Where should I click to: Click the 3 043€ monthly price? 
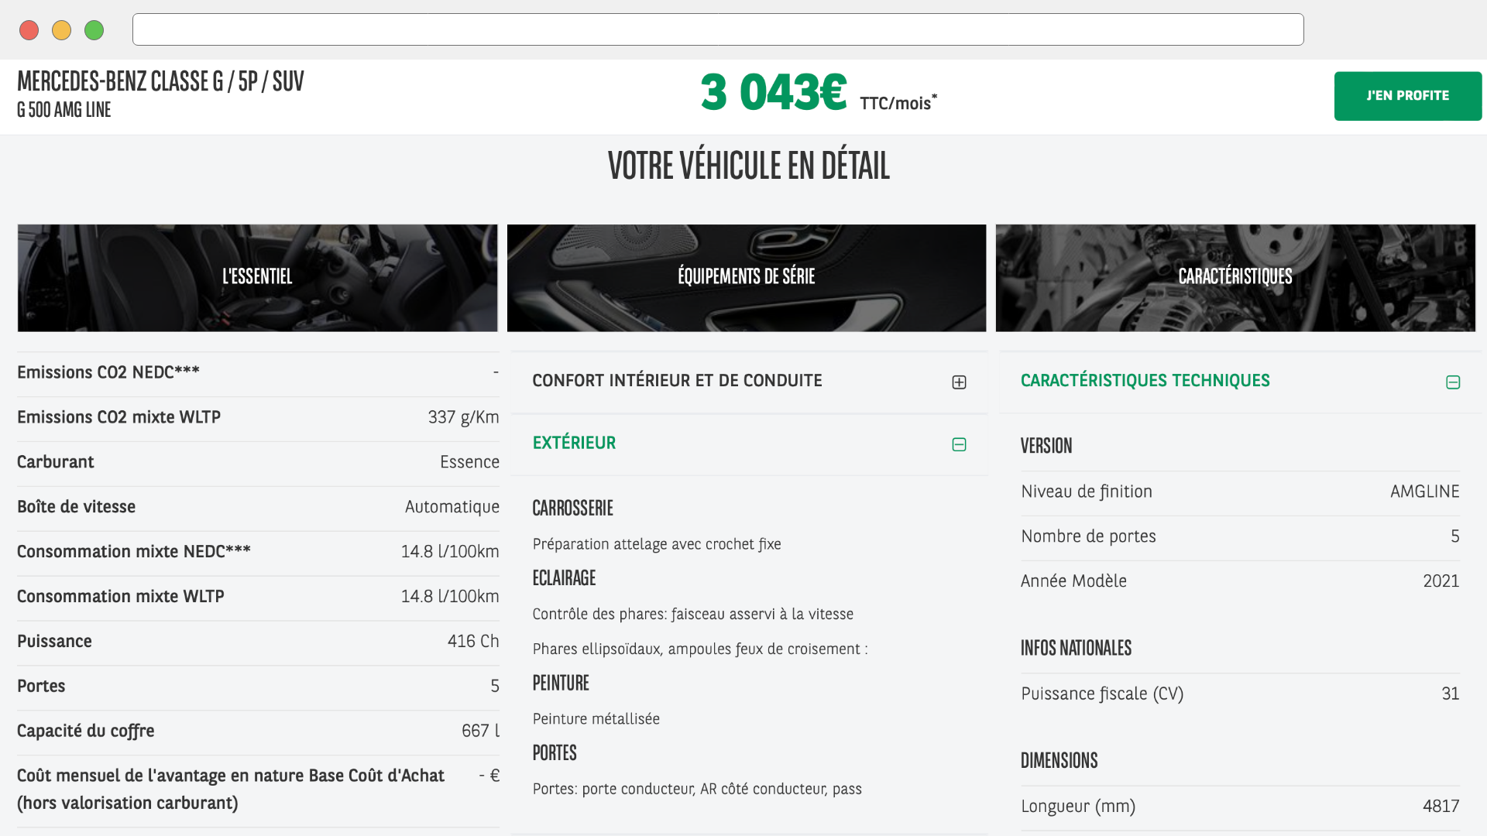click(774, 93)
